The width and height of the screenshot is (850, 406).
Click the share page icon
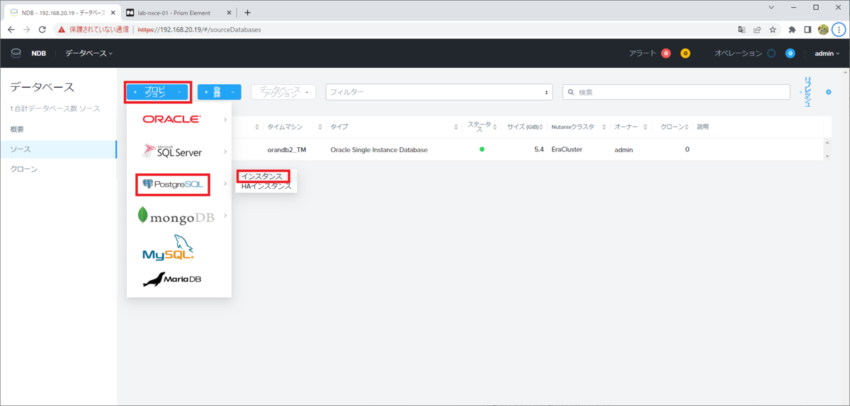[x=757, y=30]
